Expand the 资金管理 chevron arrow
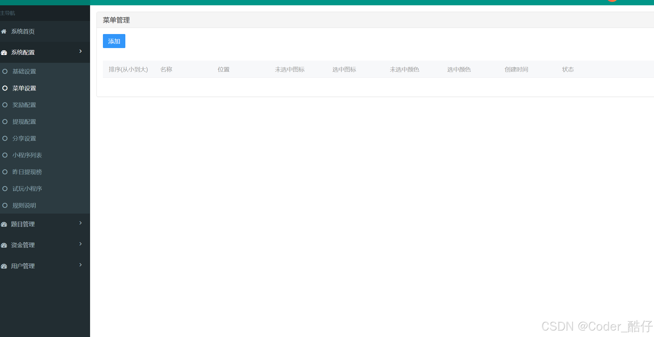Image resolution: width=654 pixels, height=337 pixels. tap(81, 244)
